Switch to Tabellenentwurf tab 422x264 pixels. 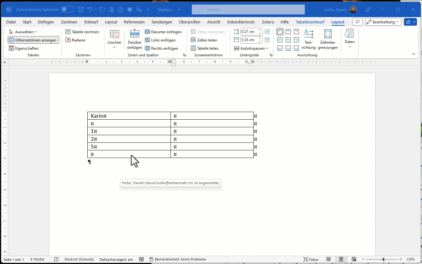310,22
